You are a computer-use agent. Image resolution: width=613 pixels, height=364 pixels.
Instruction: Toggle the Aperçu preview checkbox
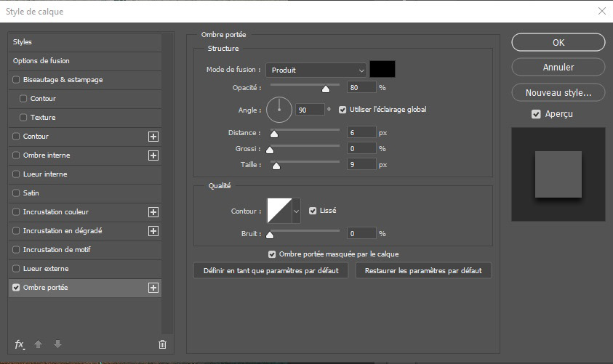pyautogui.click(x=536, y=114)
